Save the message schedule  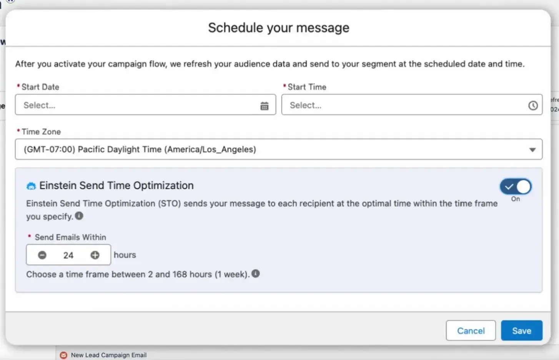522,331
